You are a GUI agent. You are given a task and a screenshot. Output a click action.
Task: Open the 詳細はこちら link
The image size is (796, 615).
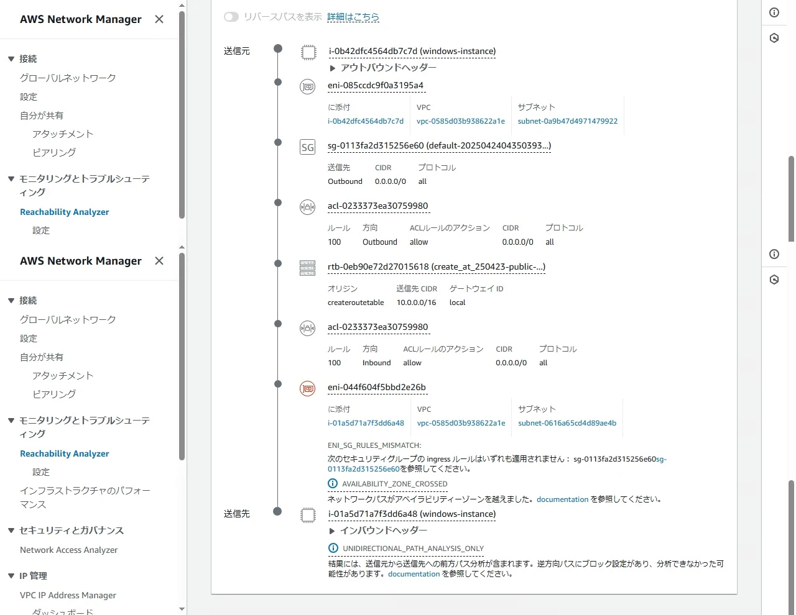(x=353, y=17)
